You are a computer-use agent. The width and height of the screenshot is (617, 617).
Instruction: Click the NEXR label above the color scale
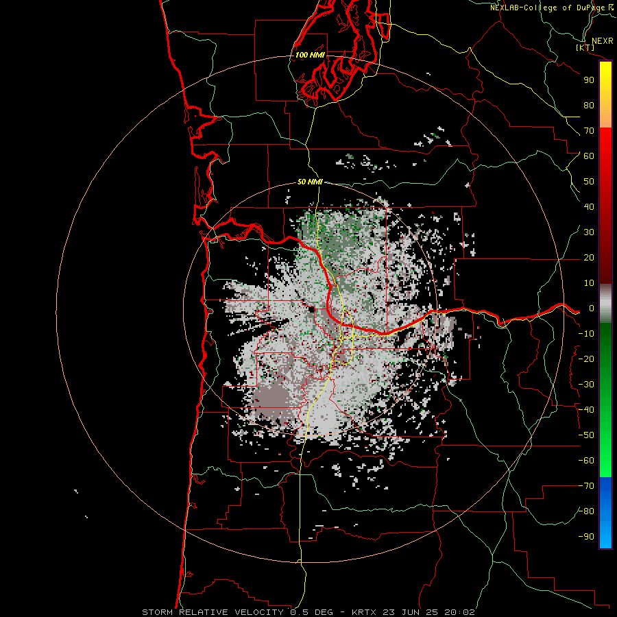[x=602, y=41]
